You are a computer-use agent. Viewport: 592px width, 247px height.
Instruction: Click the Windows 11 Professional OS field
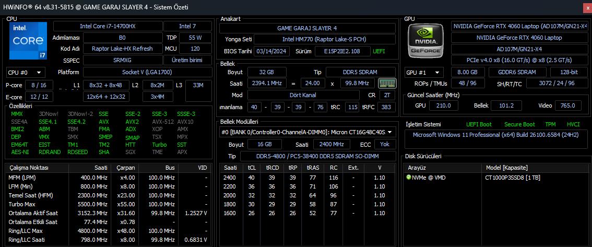[495, 139]
